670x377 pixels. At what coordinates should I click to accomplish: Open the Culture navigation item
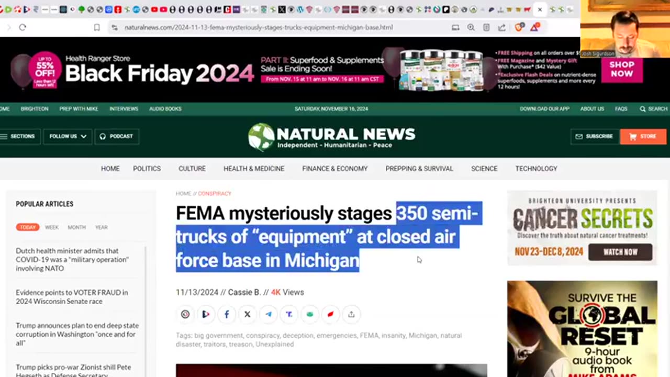(192, 169)
